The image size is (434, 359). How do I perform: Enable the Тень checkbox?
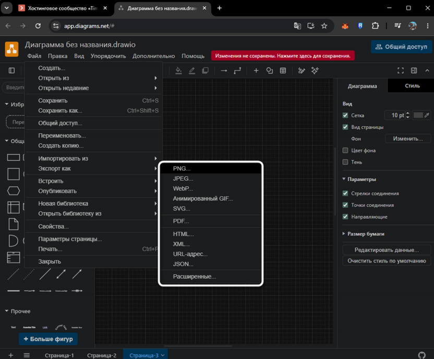345,162
